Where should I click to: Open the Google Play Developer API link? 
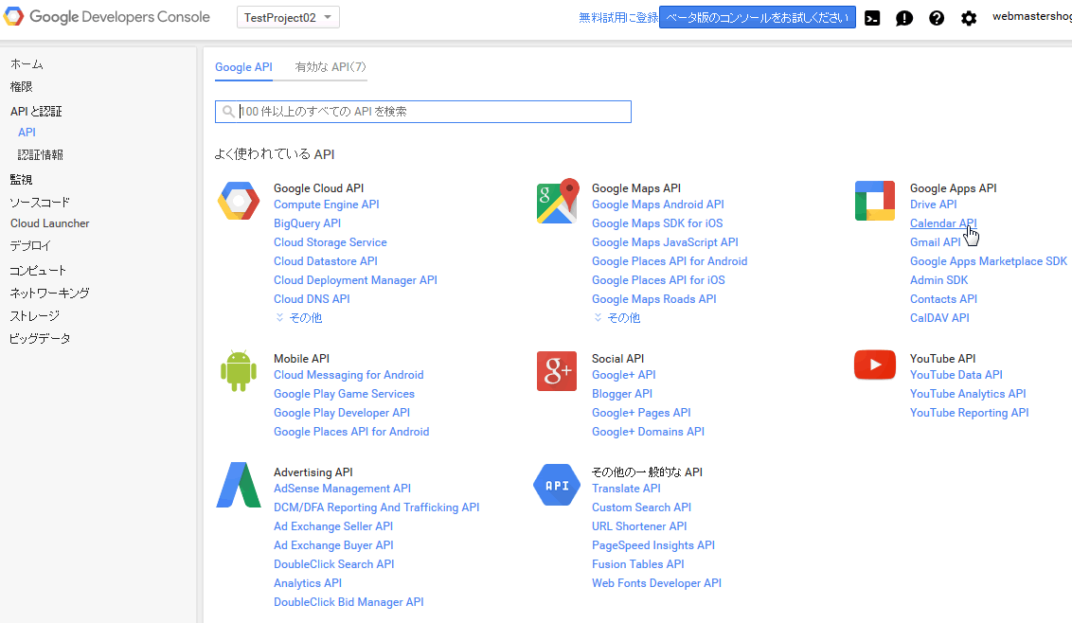(342, 413)
